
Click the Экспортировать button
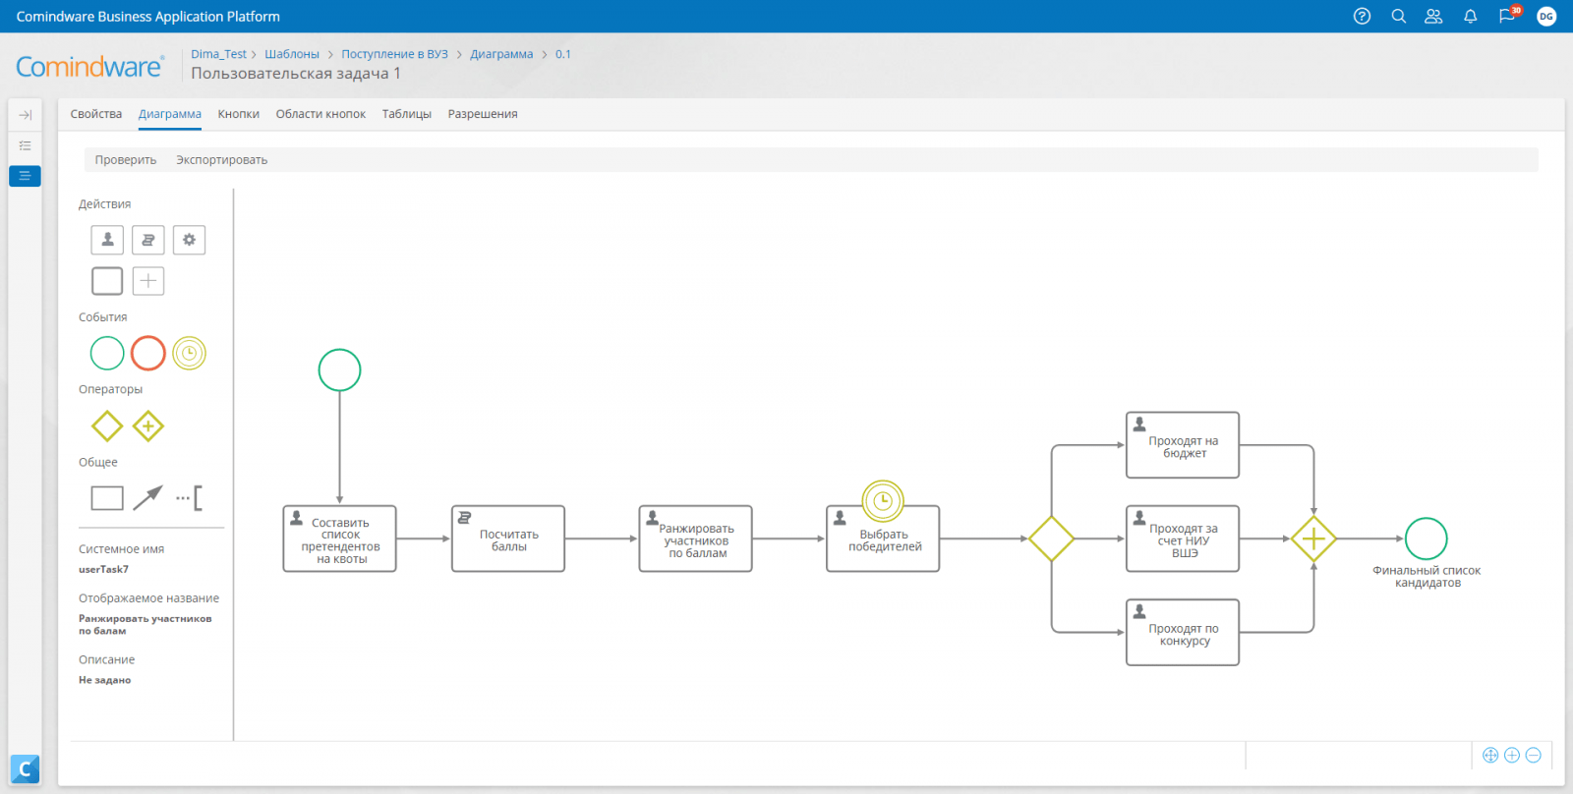click(x=221, y=160)
